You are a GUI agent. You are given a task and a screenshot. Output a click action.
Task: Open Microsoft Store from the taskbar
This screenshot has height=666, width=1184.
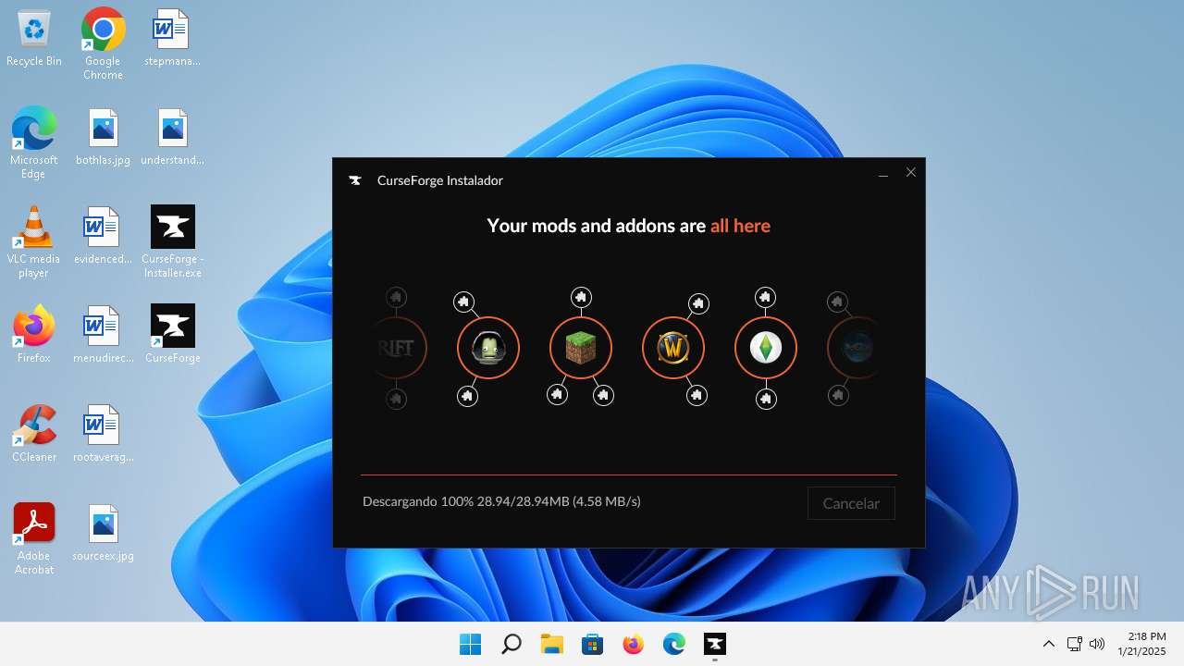[593, 644]
